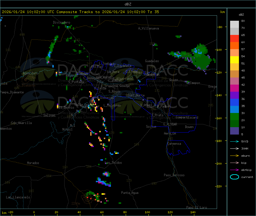Click the Aero_GA map label
The image size is (256, 216).
(170, 133)
